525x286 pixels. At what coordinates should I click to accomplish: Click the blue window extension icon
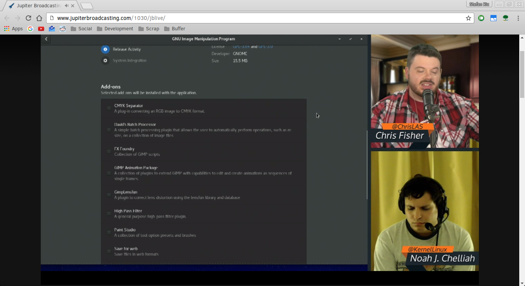pos(493,18)
